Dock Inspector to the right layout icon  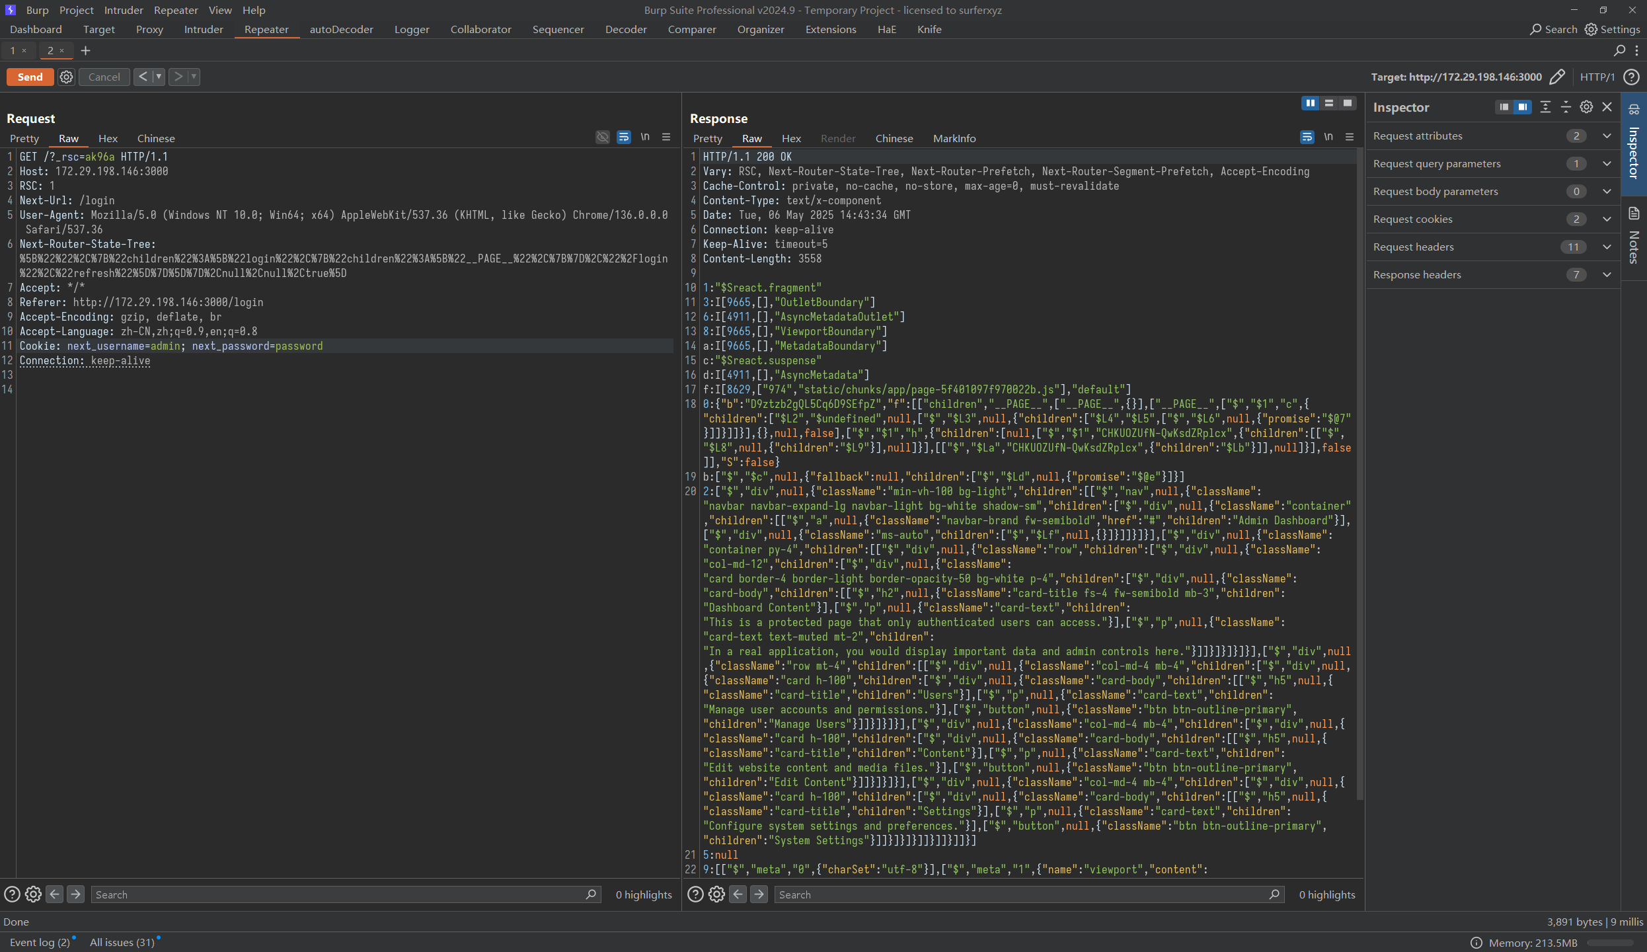pos(1522,107)
